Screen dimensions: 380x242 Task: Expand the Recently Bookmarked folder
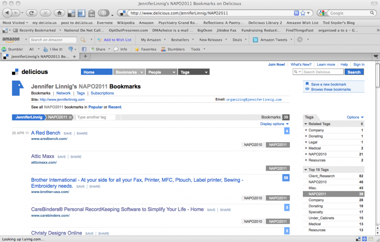pyautogui.click(x=37, y=30)
